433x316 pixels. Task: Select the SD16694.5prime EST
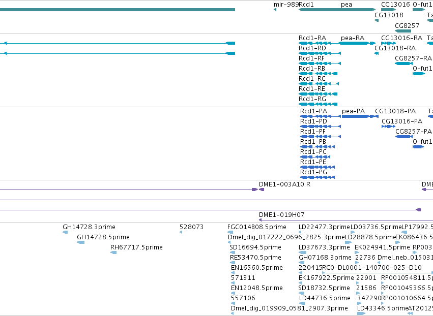255,247
